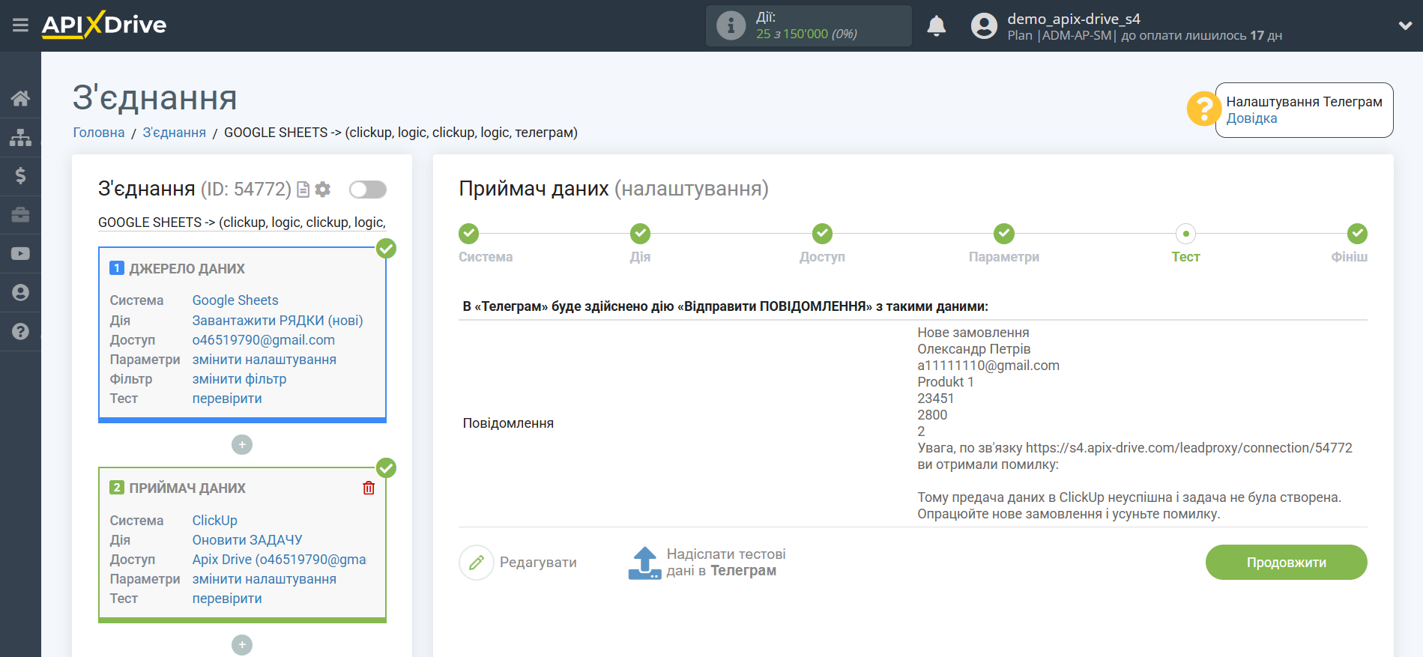The height and width of the screenshot is (657, 1423).
Task: Go to the Доступ step
Action: (823, 234)
